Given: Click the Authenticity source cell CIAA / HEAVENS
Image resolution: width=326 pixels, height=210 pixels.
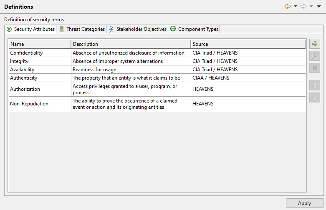Looking at the screenshot, I should click(x=211, y=78).
